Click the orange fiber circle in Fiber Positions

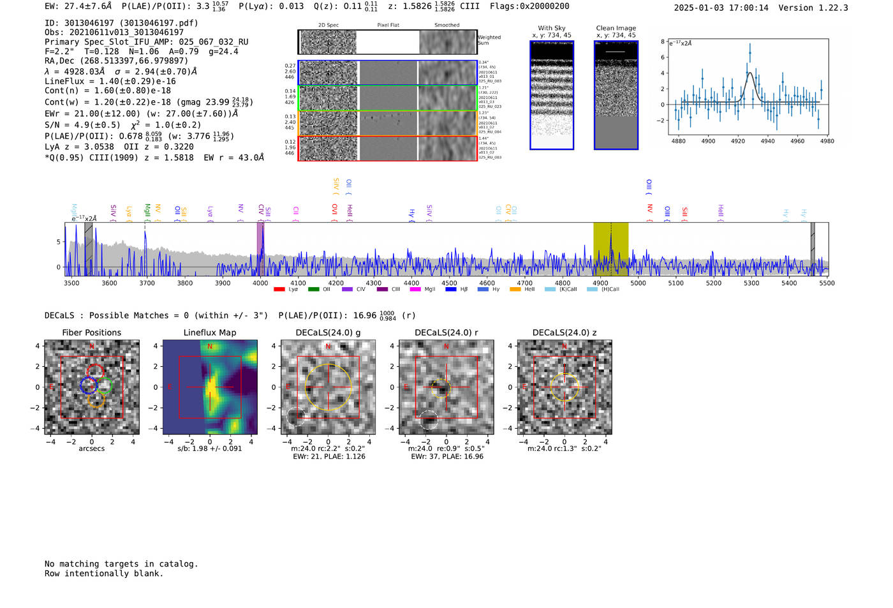coord(96,399)
